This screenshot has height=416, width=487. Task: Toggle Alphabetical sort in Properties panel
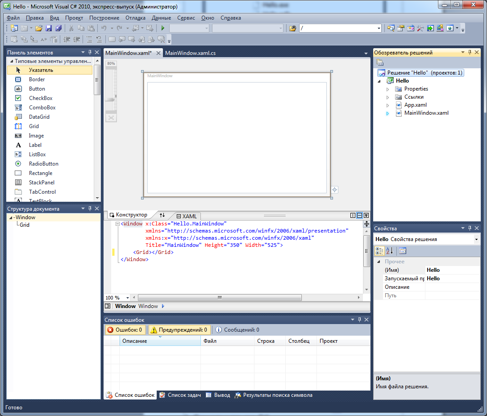[x=390, y=251]
